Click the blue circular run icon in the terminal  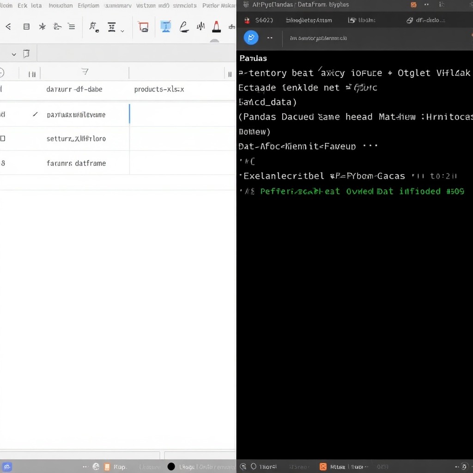coord(251,37)
